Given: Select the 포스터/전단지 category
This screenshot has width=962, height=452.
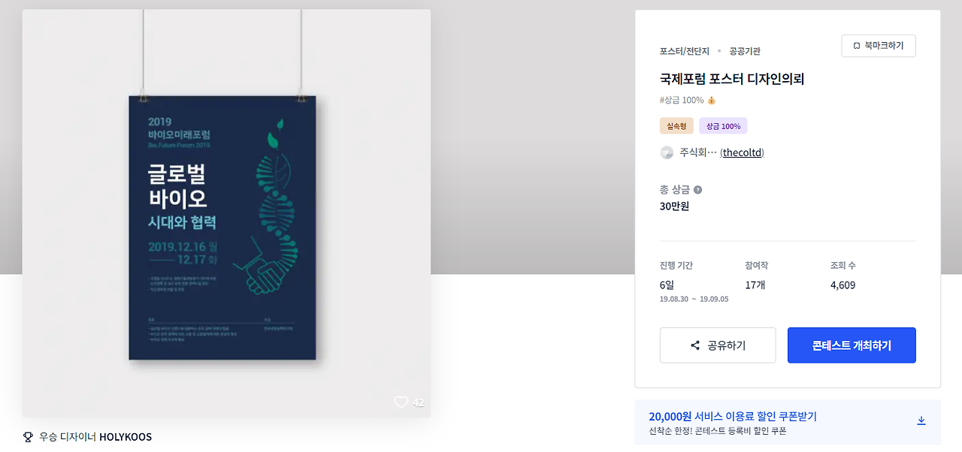Looking at the screenshot, I should pos(685,51).
